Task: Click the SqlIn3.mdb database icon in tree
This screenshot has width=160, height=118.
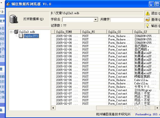Action: (16, 32)
